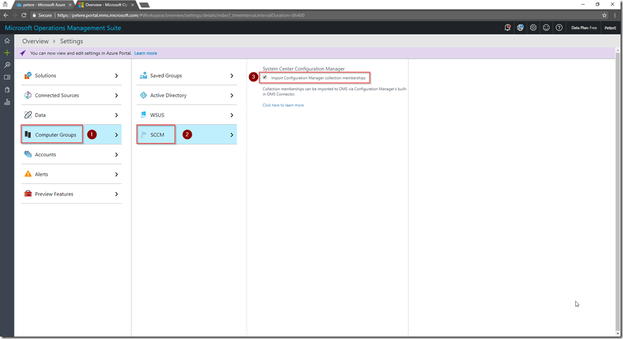
Task: Click the Learn more link in banner
Action: pos(145,53)
